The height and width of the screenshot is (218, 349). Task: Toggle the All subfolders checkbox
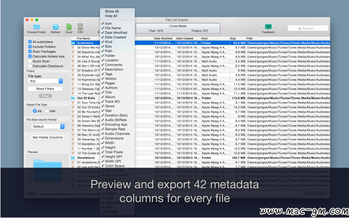pyautogui.click(x=30, y=42)
